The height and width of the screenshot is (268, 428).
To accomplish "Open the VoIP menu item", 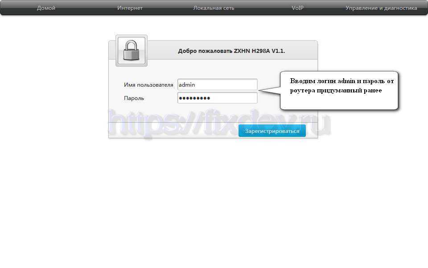I will 297,8.
